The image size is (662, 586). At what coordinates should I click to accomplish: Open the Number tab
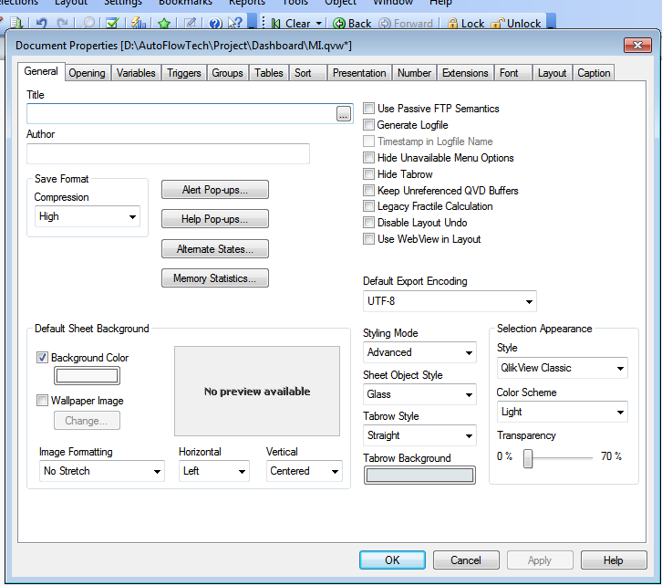coord(414,73)
